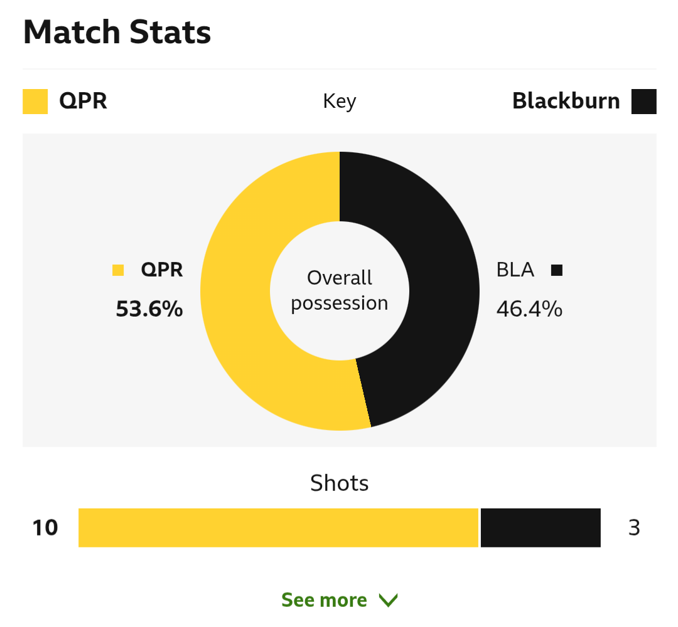The height and width of the screenshot is (627, 678).
Task: Click the small yellow QPR legend square
Action: (118, 270)
